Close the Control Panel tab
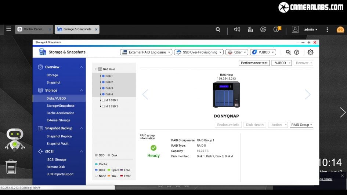This screenshot has width=347, height=195. tap(50, 29)
